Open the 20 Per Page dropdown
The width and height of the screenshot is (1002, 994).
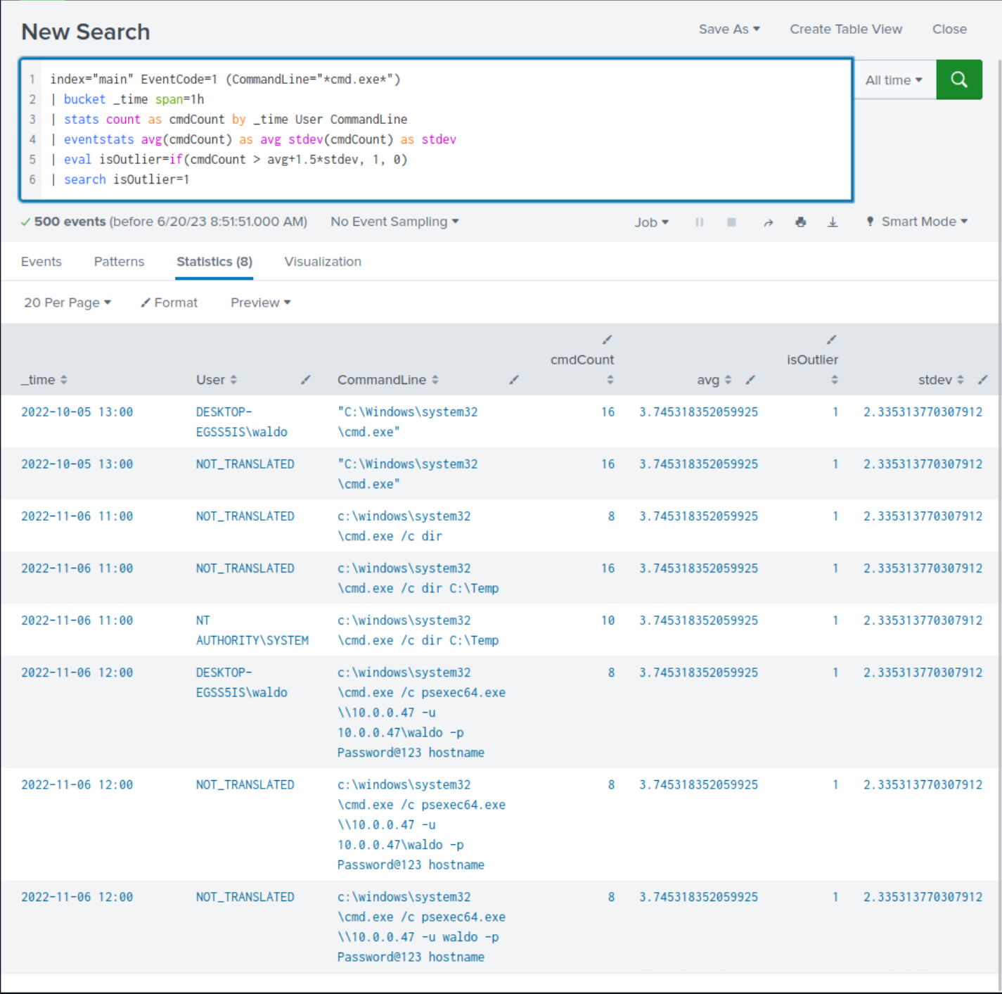point(68,302)
